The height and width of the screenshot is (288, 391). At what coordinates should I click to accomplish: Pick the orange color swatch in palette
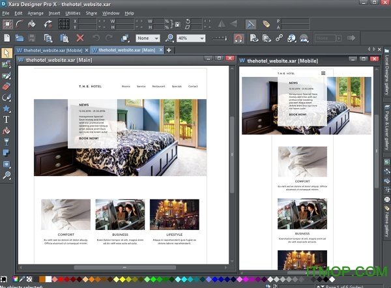coord(42,280)
